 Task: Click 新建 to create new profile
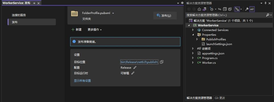coord(76,30)
